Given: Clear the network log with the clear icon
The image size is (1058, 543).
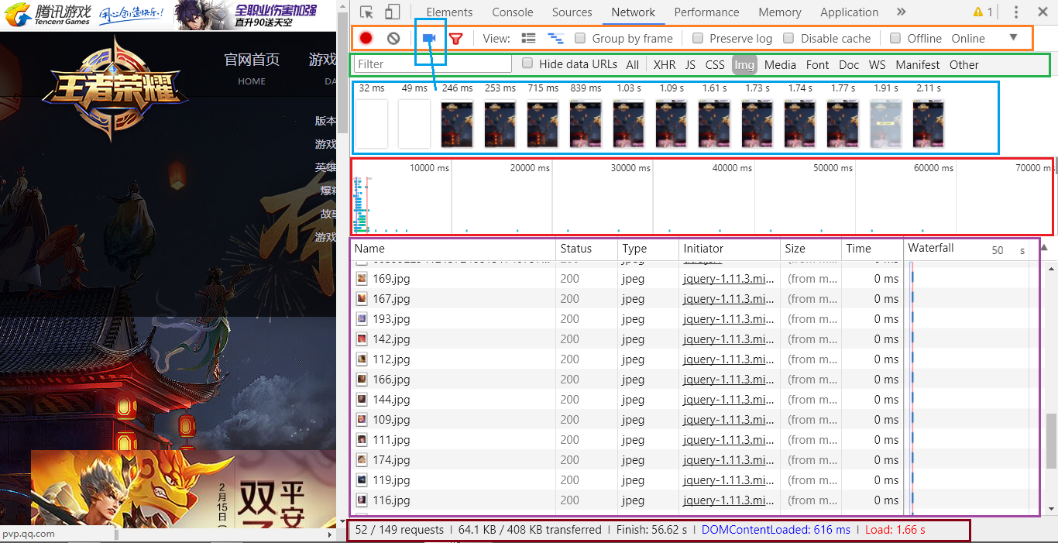Looking at the screenshot, I should pyautogui.click(x=393, y=38).
